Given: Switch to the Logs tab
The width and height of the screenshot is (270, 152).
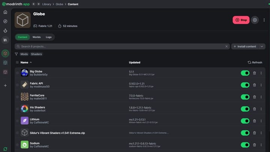Looking at the screenshot, I should tap(49, 37).
